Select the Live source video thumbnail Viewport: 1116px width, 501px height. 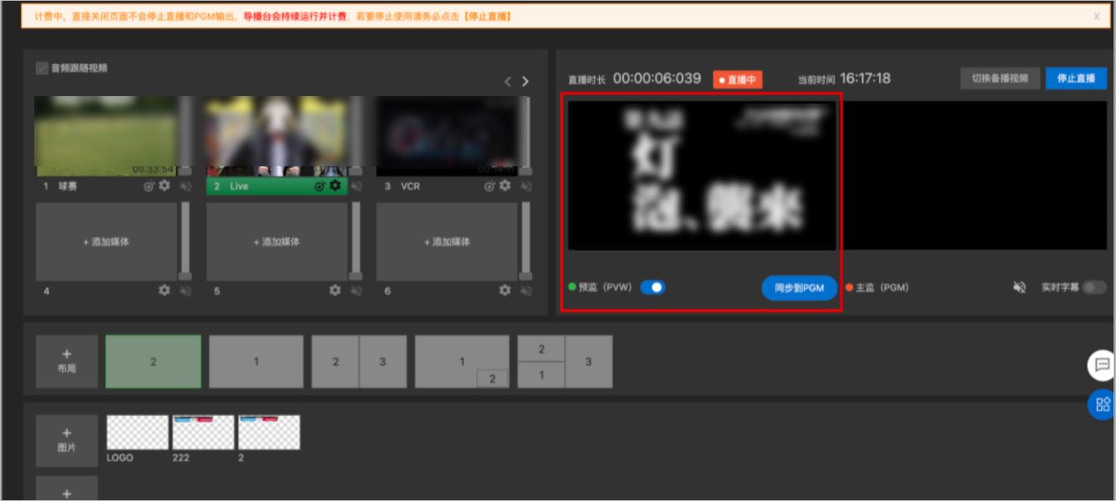pyautogui.click(x=276, y=136)
